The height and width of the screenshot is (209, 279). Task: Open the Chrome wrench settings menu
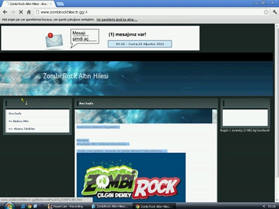click(275, 12)
